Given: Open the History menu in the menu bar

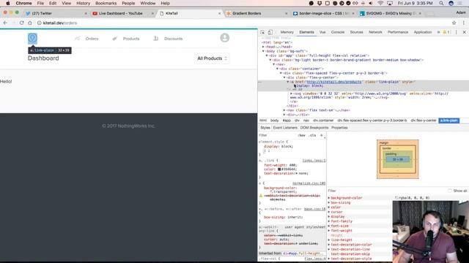Looking at the screenshot, I should [x=83, y=3].
